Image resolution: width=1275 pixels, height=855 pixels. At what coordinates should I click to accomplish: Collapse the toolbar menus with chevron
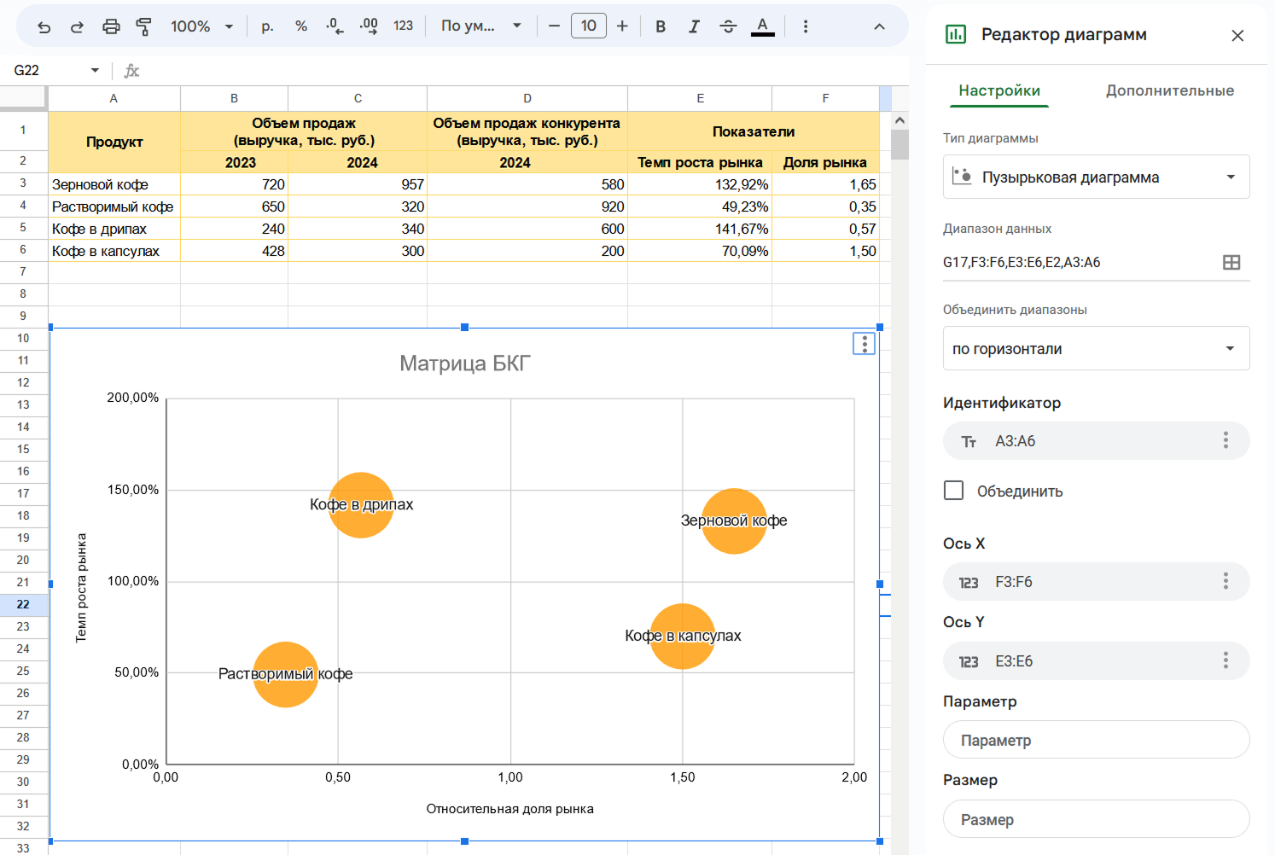point(879,26)
